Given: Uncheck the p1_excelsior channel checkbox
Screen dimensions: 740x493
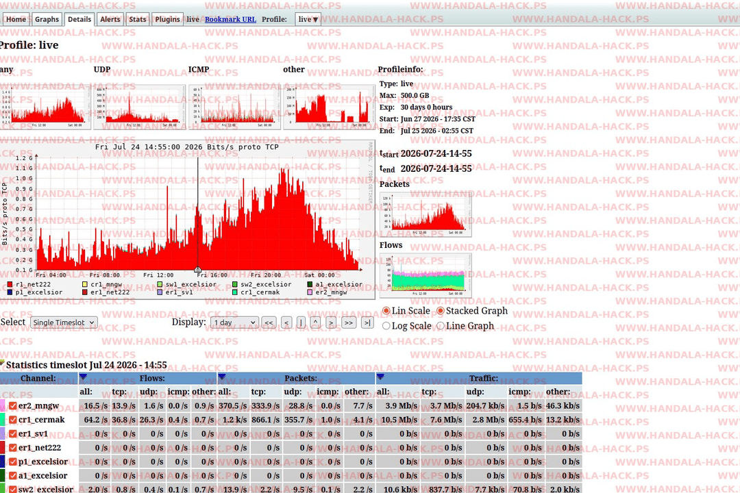Looking at the screenshot, I should point(13,462).
